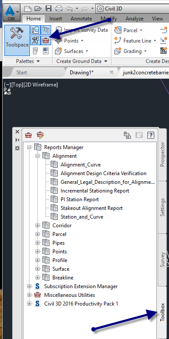Click the Undo arrow icon
169x339 pixels.
pos(69,9)
